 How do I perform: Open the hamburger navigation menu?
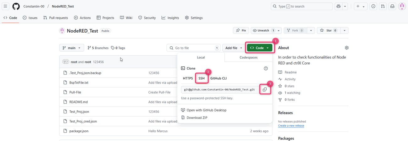tap(5, 6)
